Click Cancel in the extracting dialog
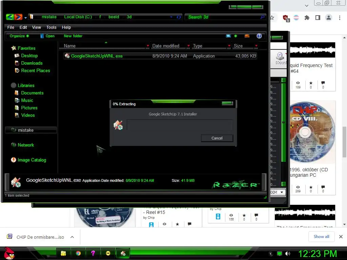Viewport: 347px width, 260px height. [x=217, y=138]
